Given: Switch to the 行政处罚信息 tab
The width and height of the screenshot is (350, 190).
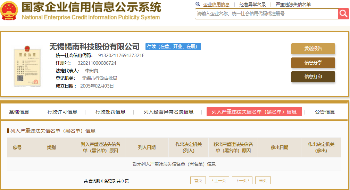Looking at the screenshot, I should (110, 112).
